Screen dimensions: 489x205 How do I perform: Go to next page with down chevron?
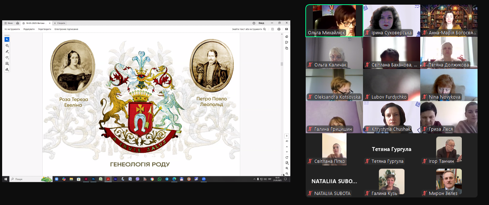coord(287,152)
